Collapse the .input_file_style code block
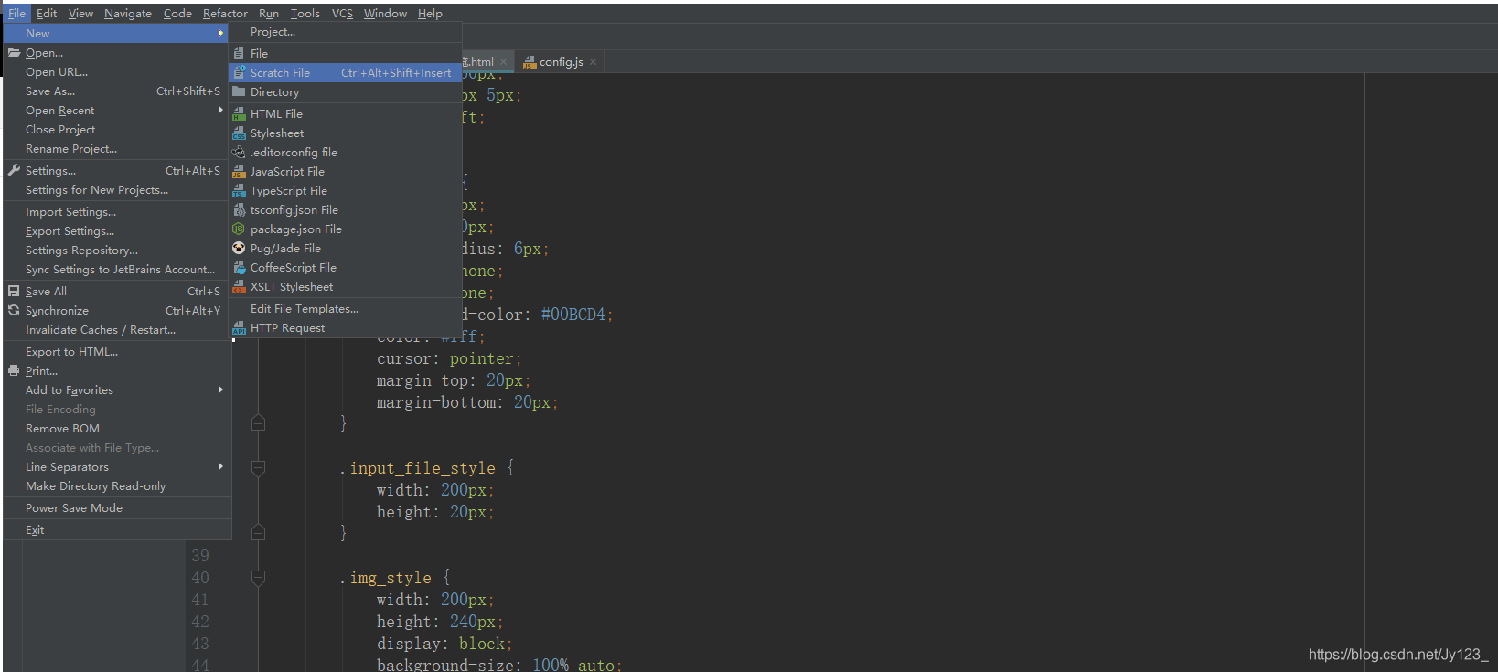Image resolution: width=1498 pixels, height=672 pixels. point(258,468)
